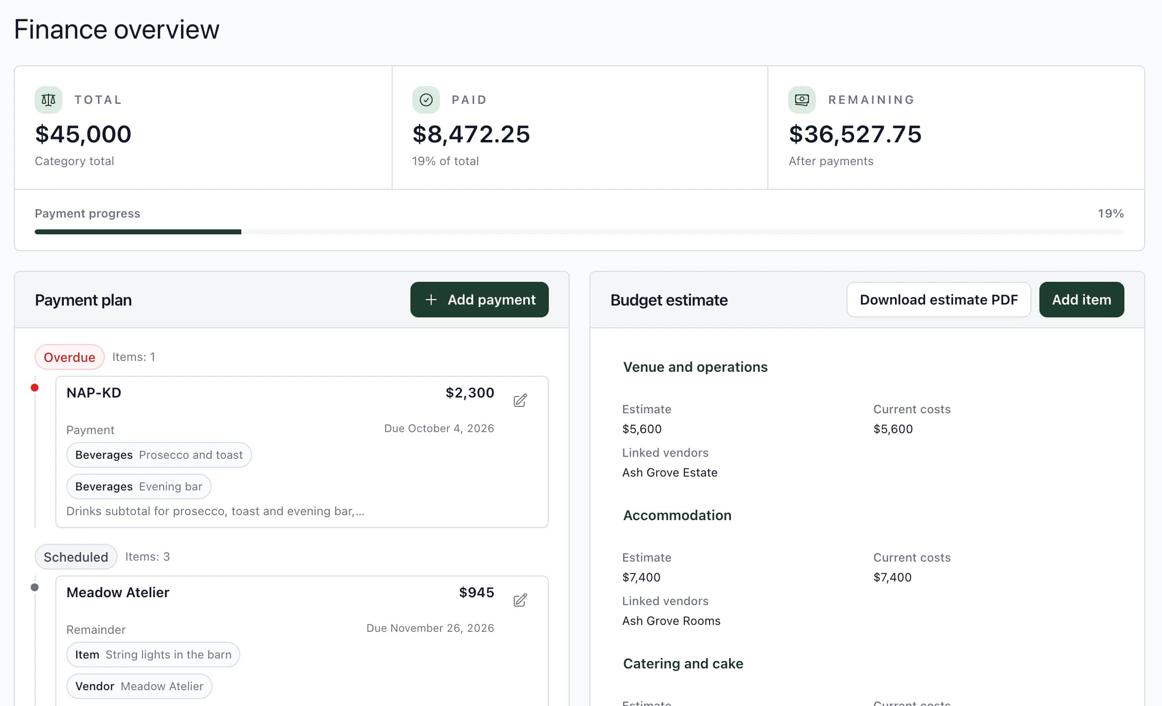Select the Catering and cake heading

pyautogui.click(x=683, y=663)
